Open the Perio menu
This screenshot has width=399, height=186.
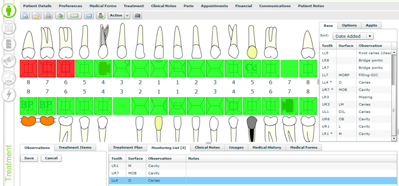point(188,6)
